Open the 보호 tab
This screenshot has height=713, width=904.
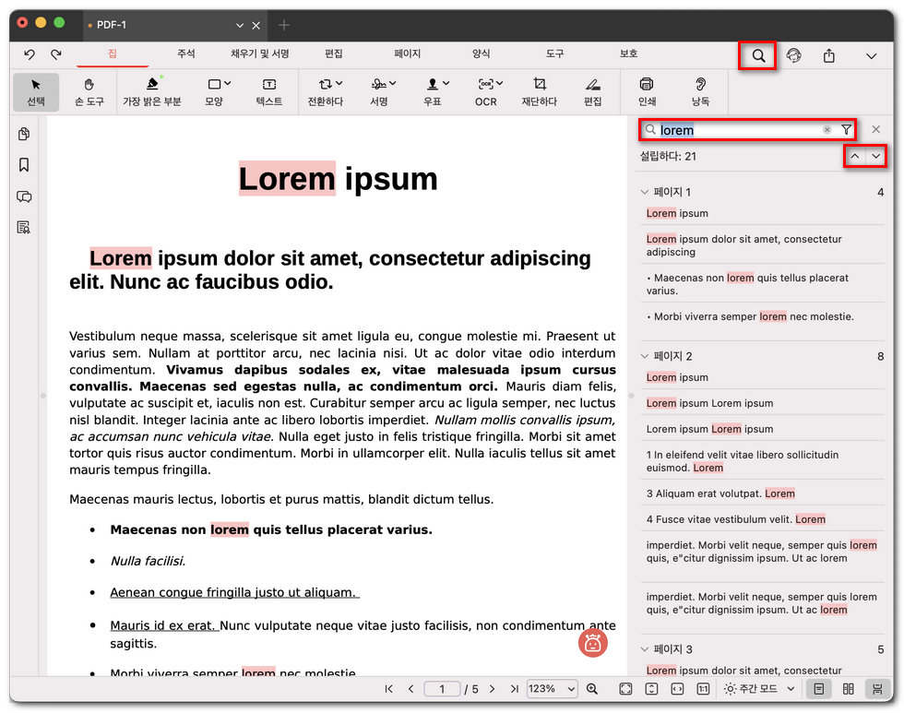pyautogui.click(x=628, y=54)
